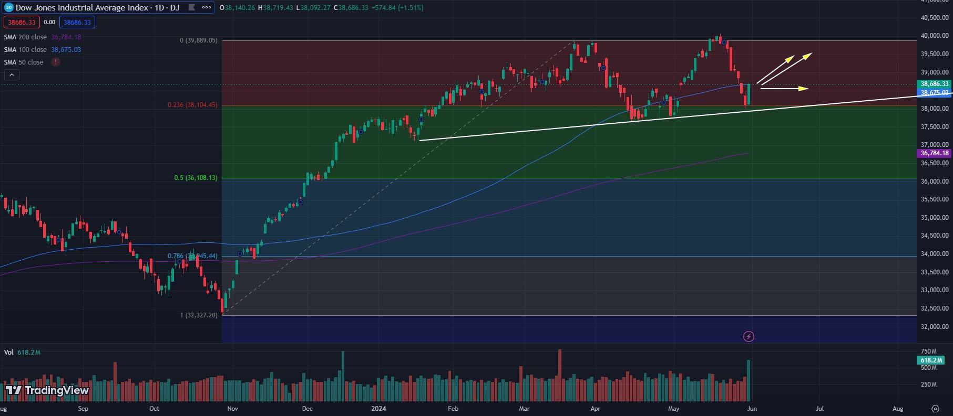The width and height of the screenshot is (953, 416).
Task: Select the SMA 50 close indicator legend
Action: [x=24, y=62]
